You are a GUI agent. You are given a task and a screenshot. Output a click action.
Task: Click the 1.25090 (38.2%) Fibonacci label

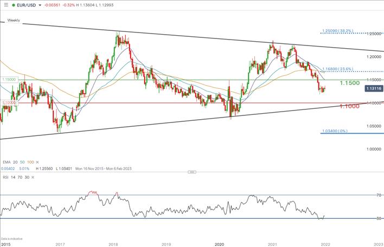(340, 31)
